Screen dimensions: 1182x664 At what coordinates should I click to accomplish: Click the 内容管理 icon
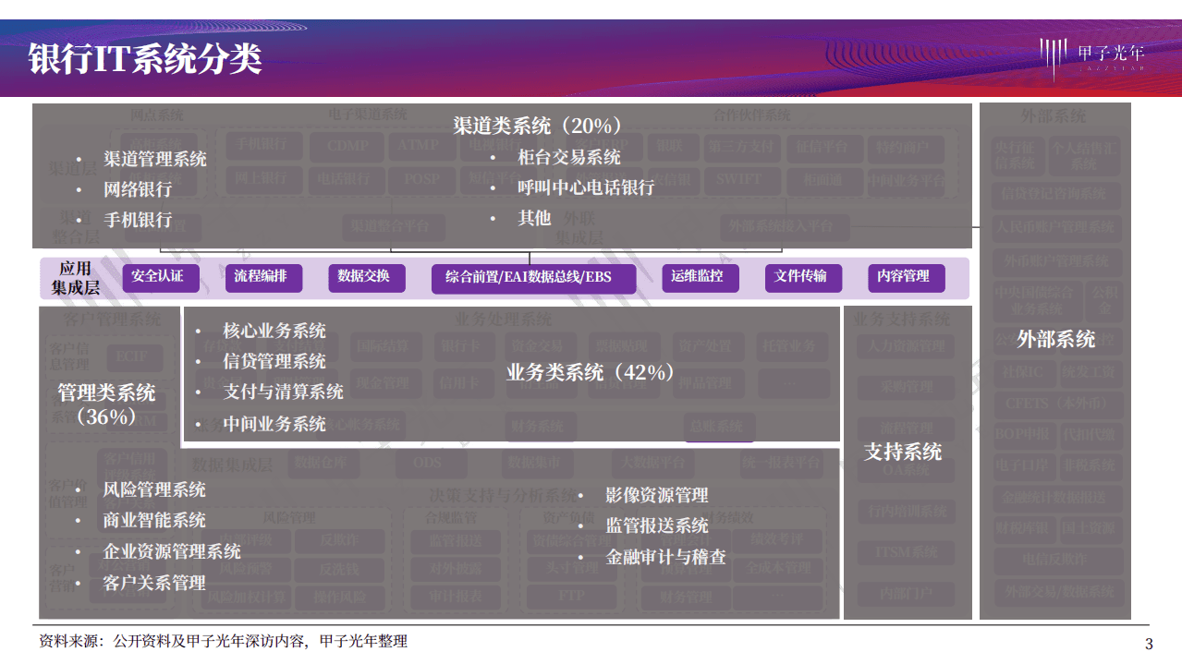(x=906, y=278)
